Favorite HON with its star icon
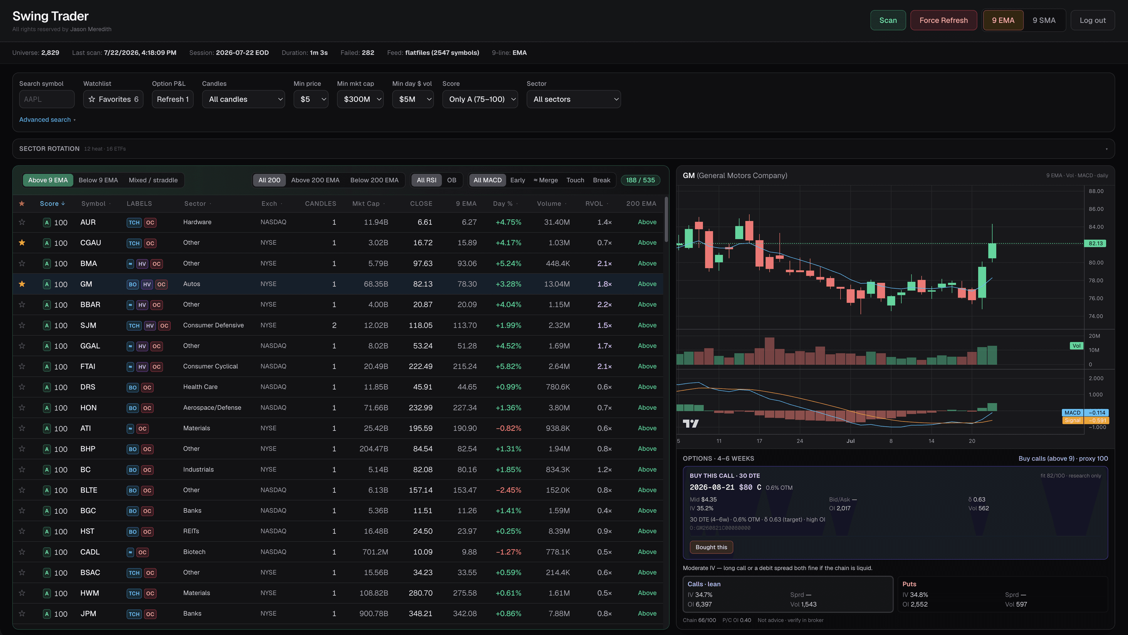This screenshot has height=635, width=1128. tap(22, 407)
